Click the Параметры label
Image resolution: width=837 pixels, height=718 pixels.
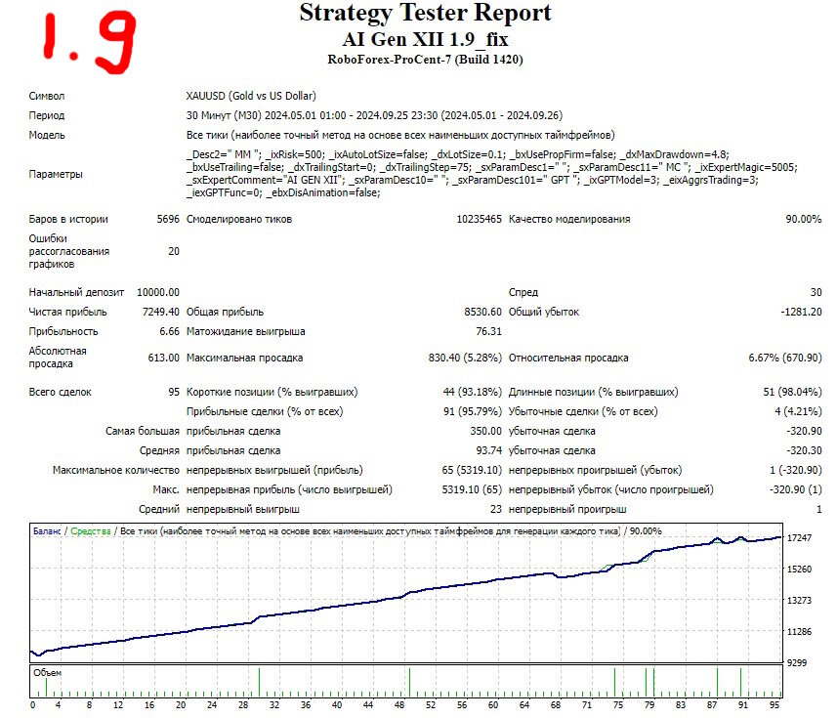click(56, 174)
